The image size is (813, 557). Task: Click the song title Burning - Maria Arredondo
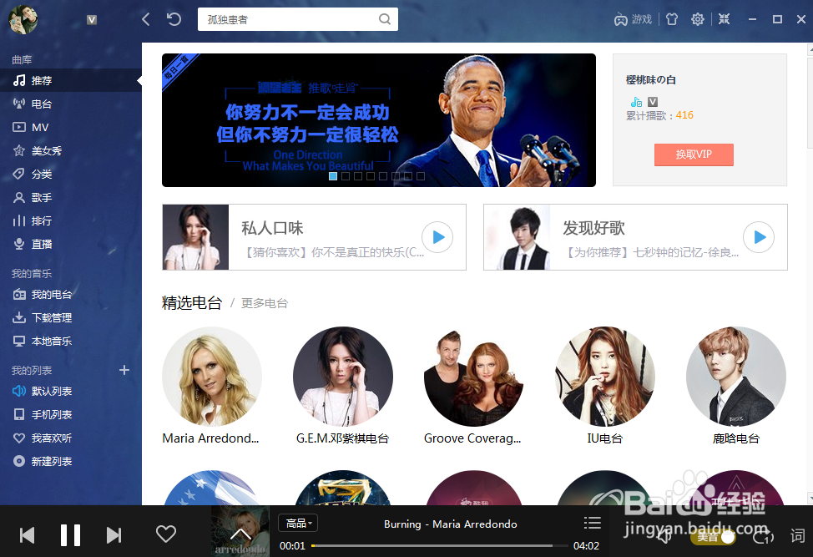tap(450, 524)
